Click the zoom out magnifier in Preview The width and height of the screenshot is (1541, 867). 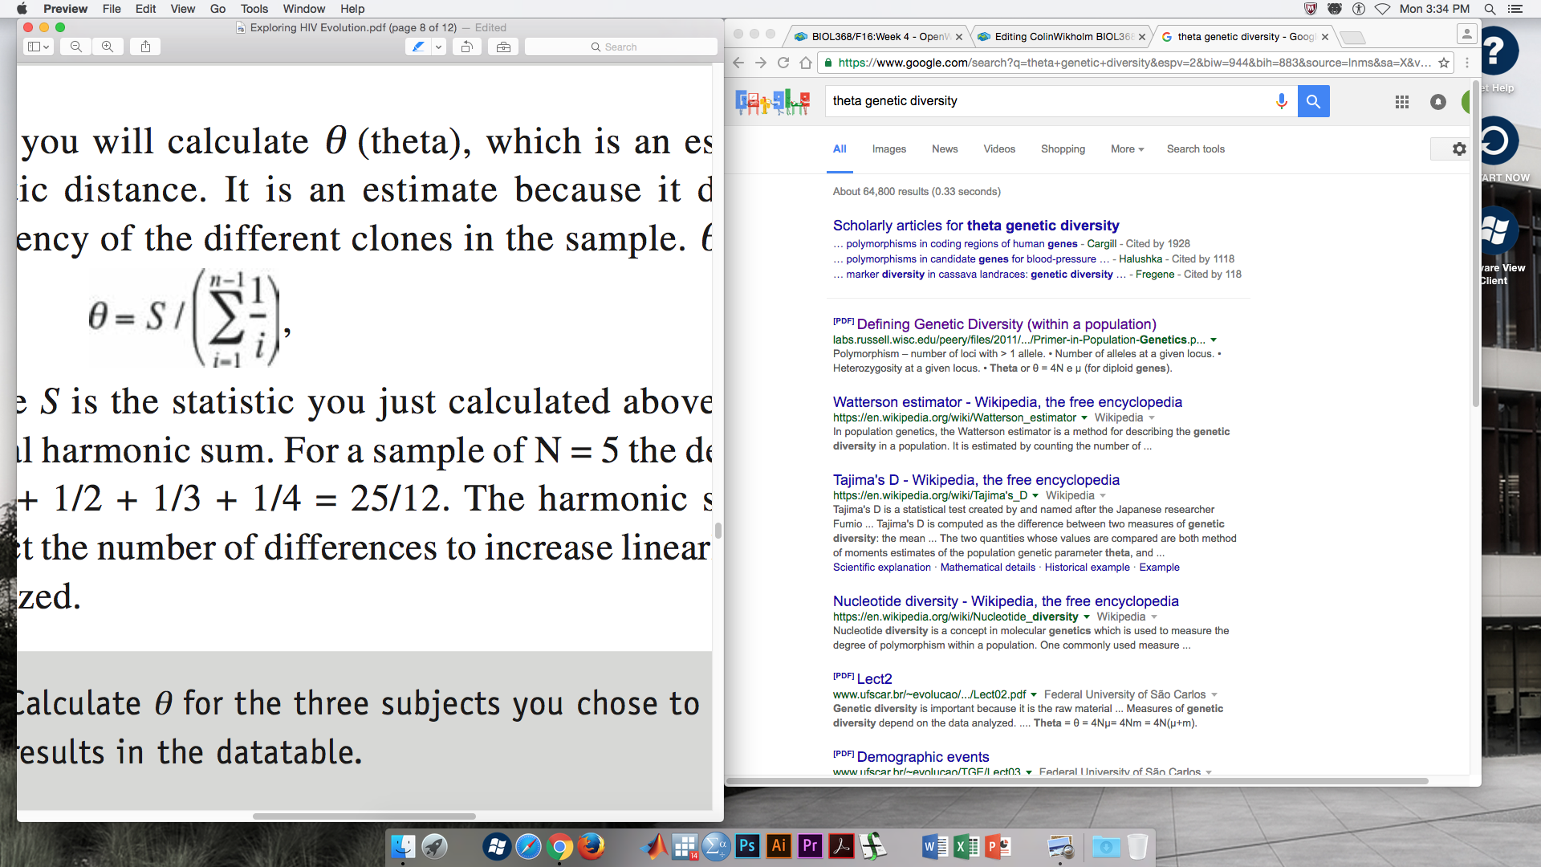(x=76, y=47)
